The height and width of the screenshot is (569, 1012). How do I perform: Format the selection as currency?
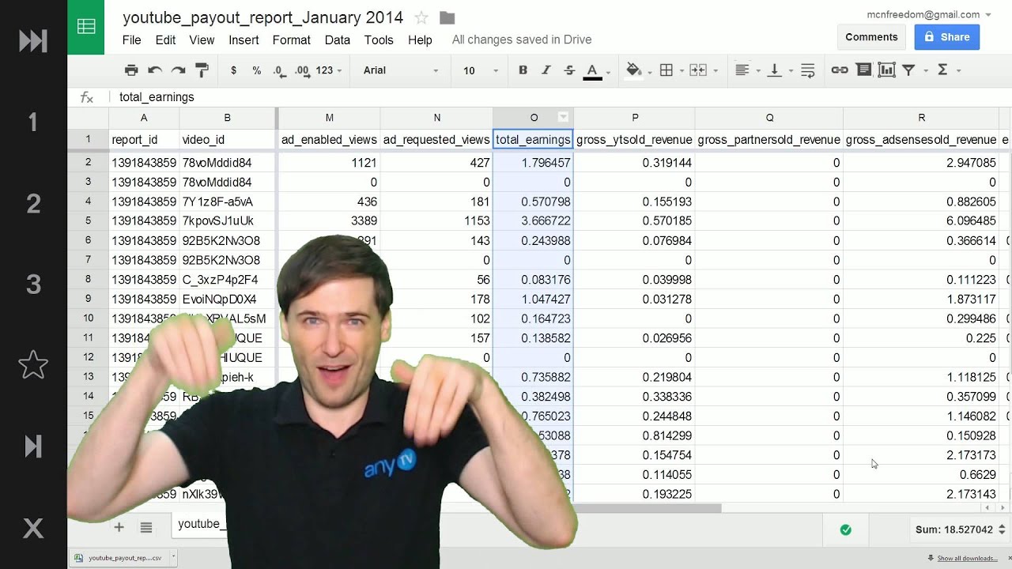coord(233,70)
